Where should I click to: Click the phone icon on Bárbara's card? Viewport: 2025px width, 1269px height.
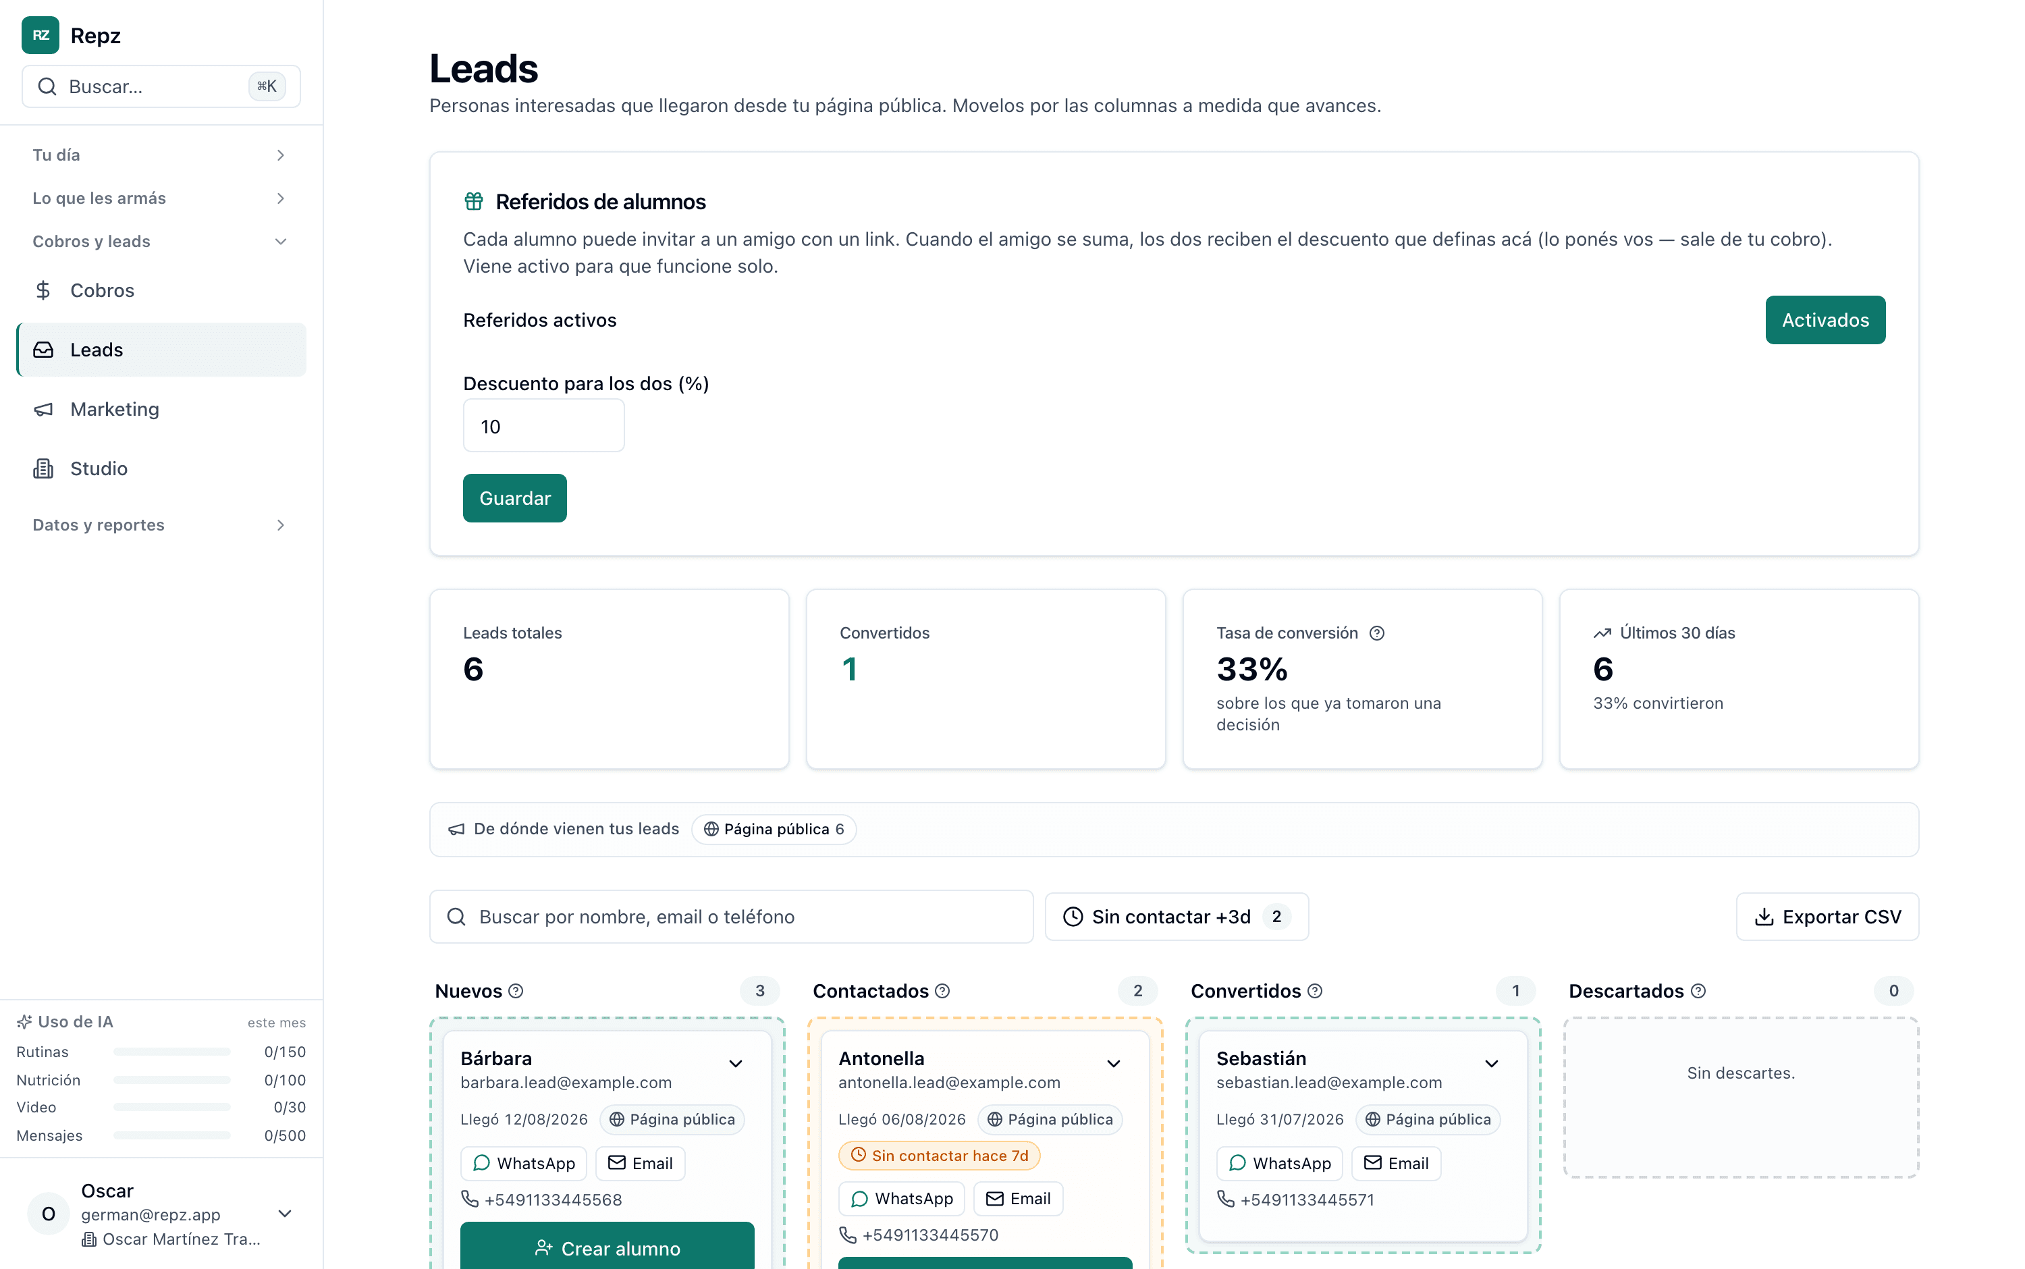(470, 1199)
